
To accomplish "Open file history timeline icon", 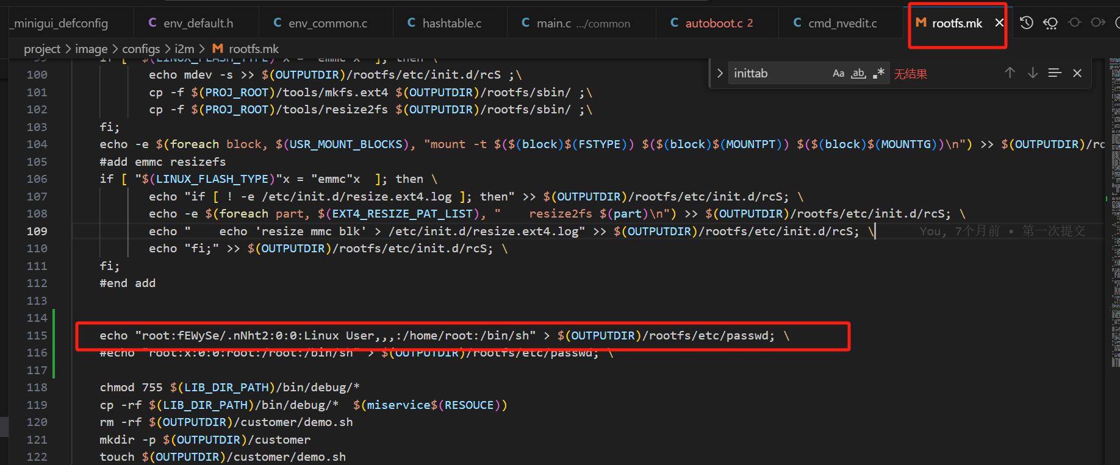I will 1027,23.
